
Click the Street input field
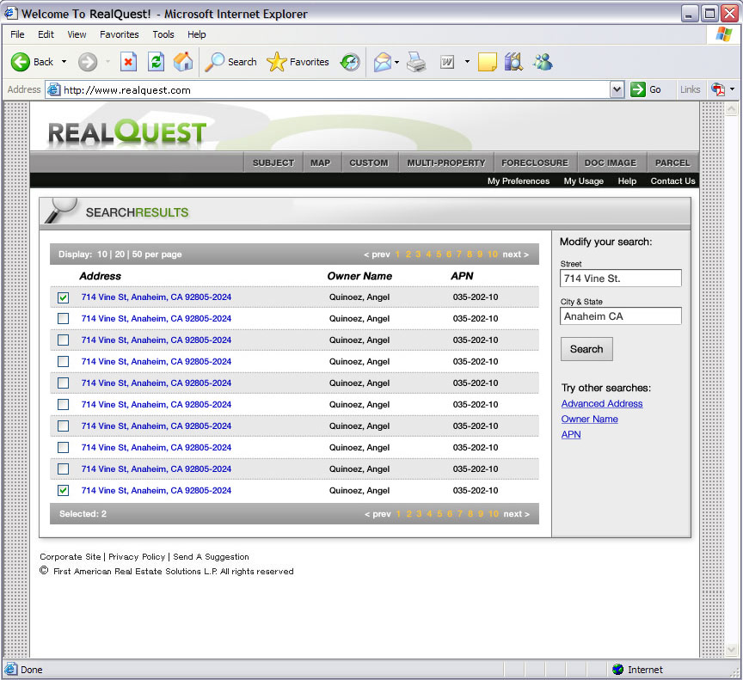[621, 279]
